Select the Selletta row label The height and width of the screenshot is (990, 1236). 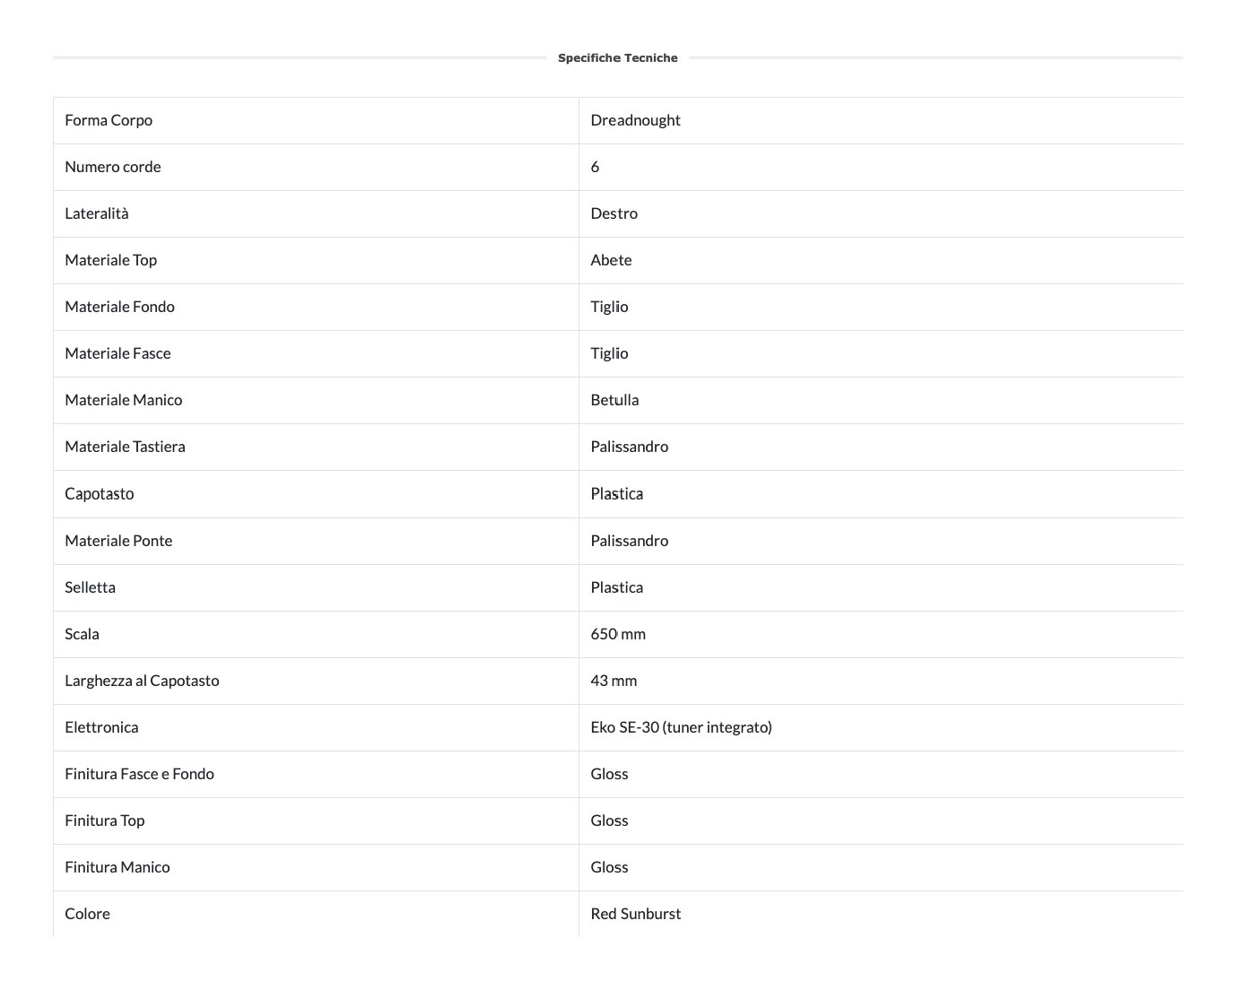(x=90, y=587)
